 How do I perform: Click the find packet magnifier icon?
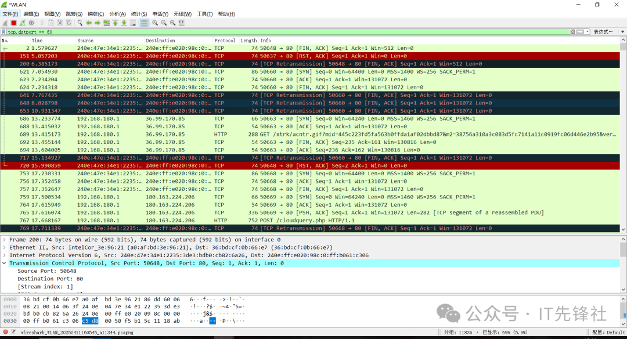[79, 23]
